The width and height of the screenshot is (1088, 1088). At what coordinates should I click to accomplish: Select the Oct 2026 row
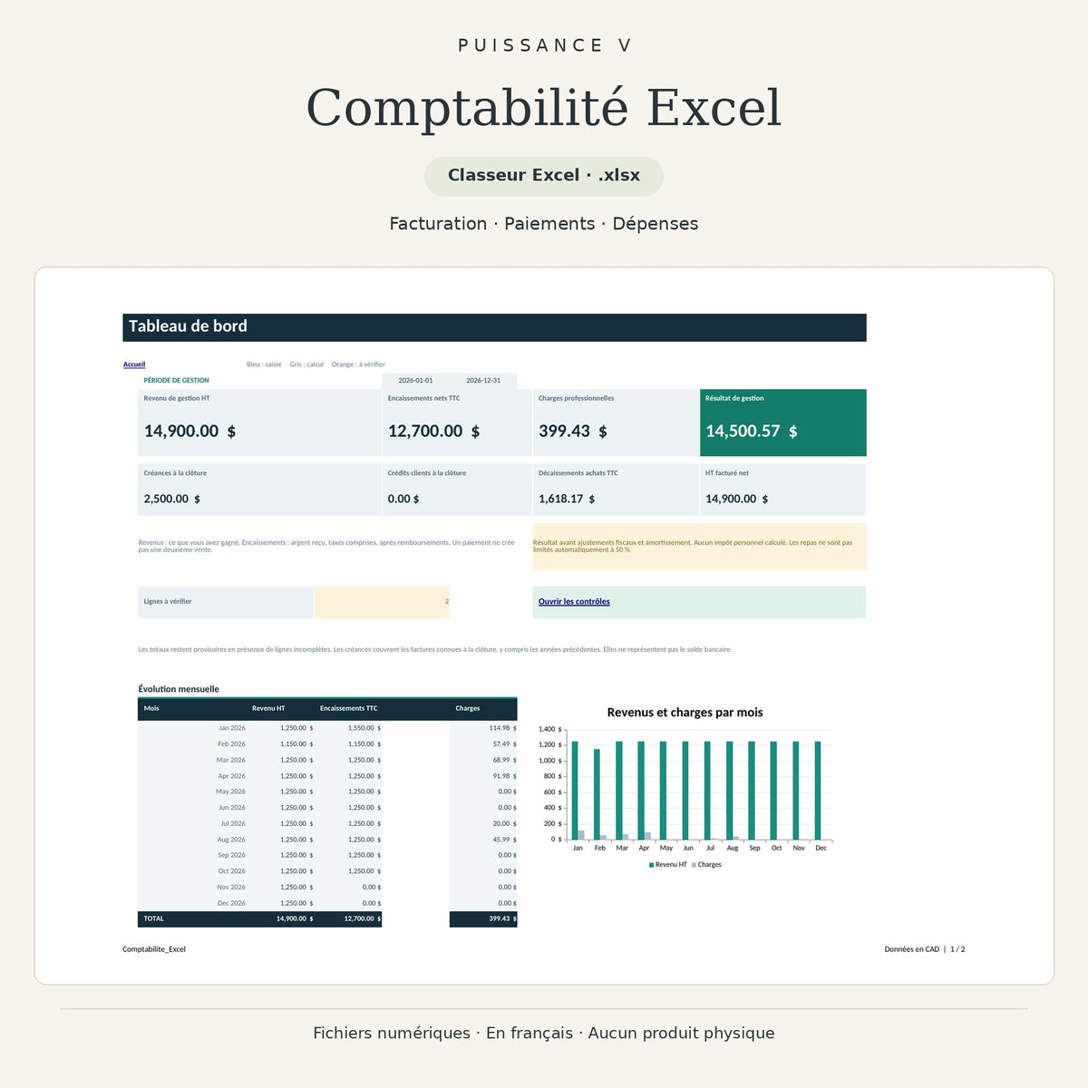[327, 871]
